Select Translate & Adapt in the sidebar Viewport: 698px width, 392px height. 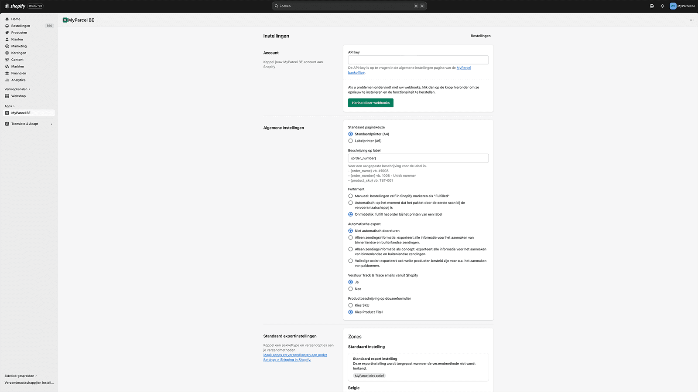point(24,124)
